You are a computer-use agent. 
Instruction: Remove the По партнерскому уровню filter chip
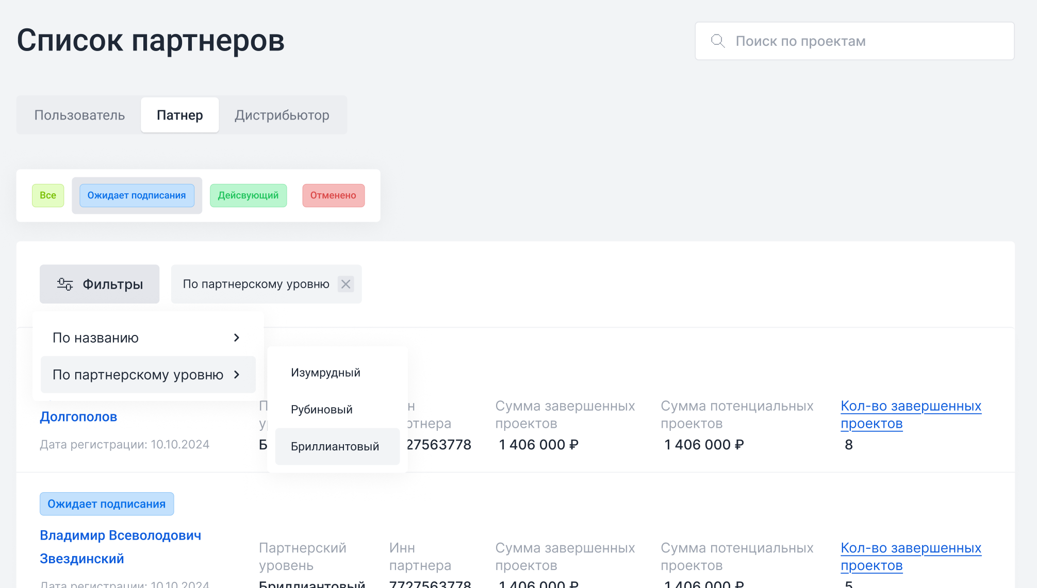point(345,284)
